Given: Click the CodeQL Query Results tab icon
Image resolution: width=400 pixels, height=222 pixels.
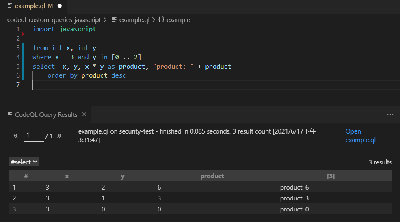Looking at the screenshot, I should point(10,114).
